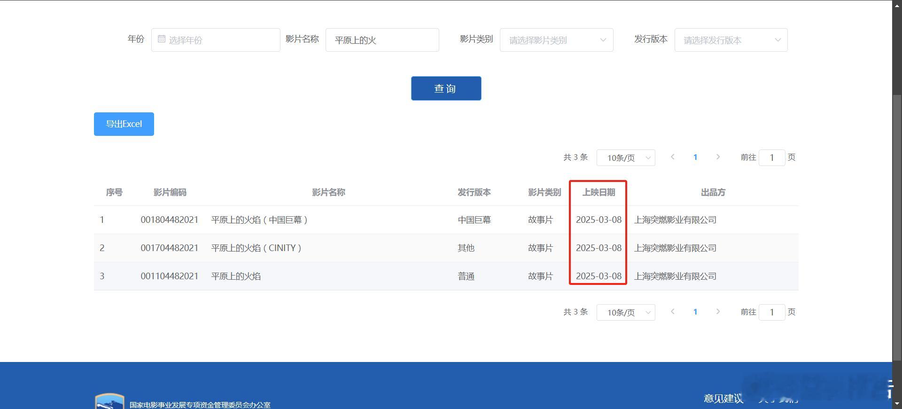This screenshot has width=902, height=409.
Task: Click bottom pagination previous page arrow
Action: [673, 312]
